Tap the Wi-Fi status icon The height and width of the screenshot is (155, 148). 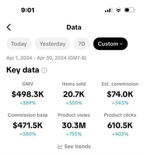[118, 10]
